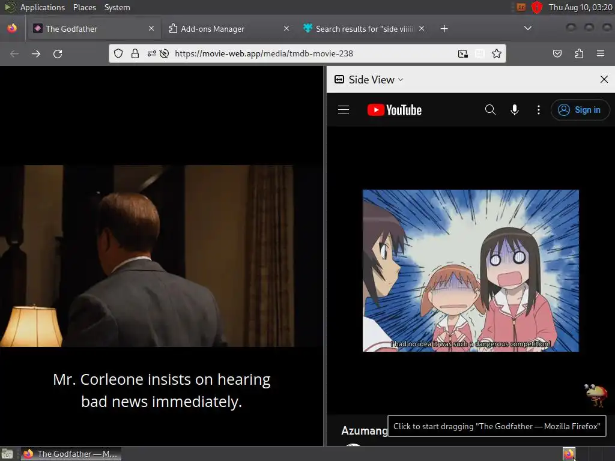Open YouTube search
The width and height of the screenshot is (615, 461).
point(490,110)
